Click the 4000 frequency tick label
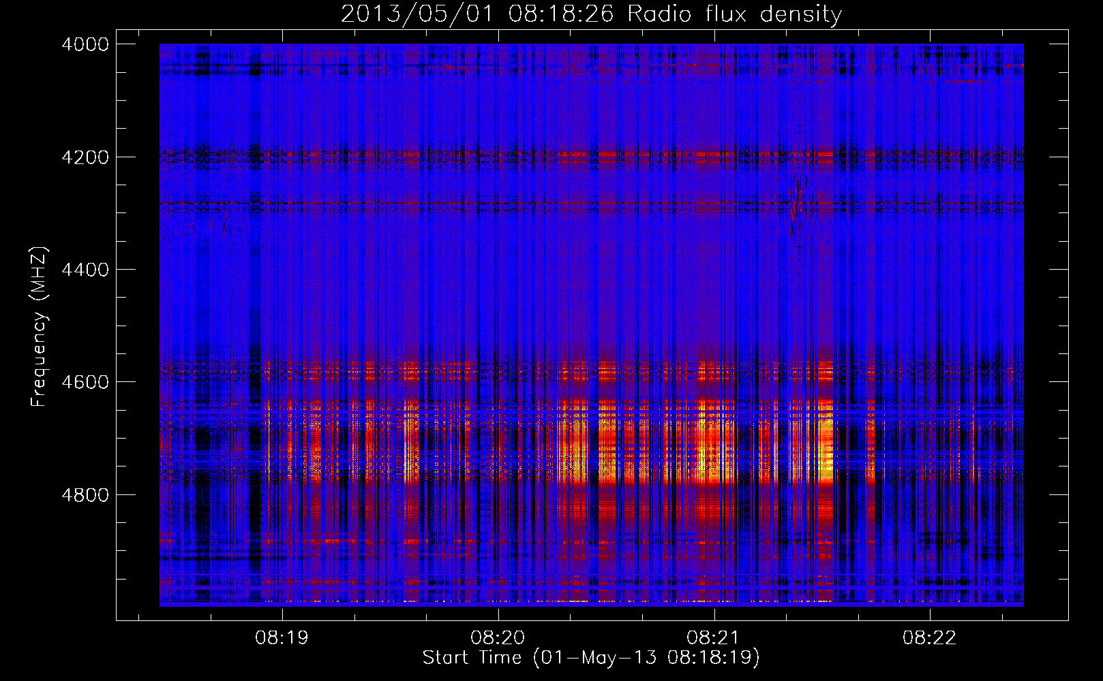This screenshot has height=681, width=1103. coord(85,44)
